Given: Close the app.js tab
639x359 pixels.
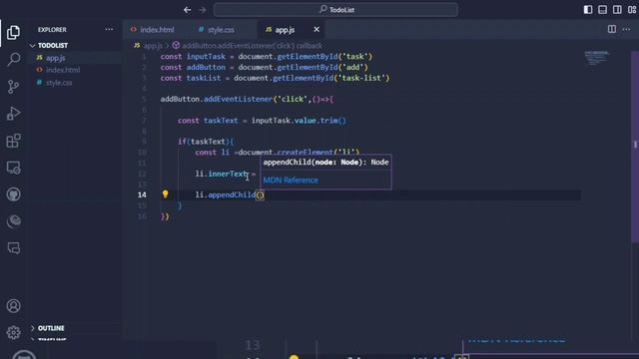Looking at the screenshot, I should point(317,29).
